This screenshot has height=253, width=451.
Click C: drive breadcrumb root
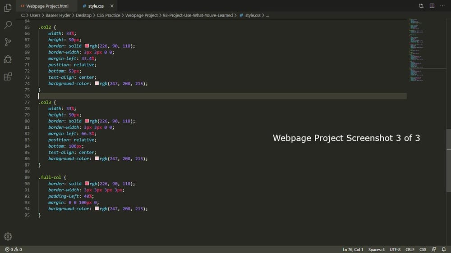pyautogui.click(x=23, y=15)
